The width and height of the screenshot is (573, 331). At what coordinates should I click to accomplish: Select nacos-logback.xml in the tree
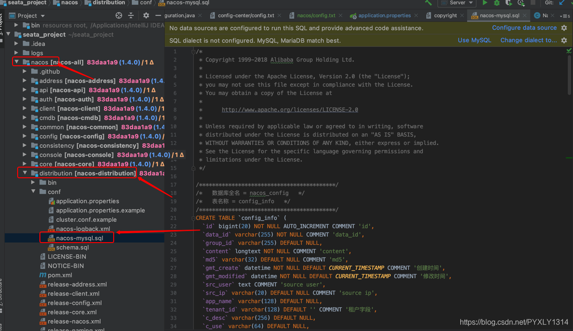pyautogui.click(x=83, y=229)
